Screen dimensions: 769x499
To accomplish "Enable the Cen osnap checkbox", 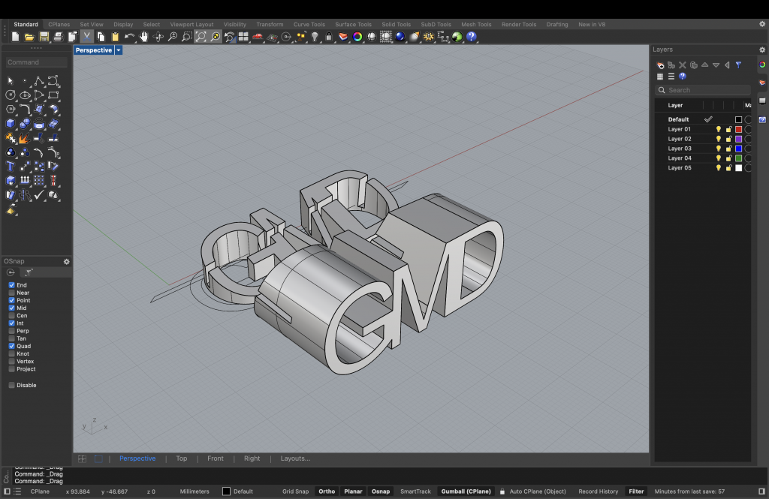I will [12, 316].
